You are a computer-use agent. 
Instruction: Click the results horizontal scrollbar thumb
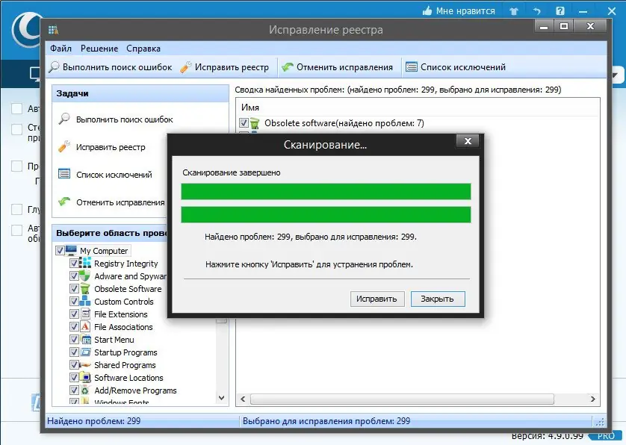402,399
